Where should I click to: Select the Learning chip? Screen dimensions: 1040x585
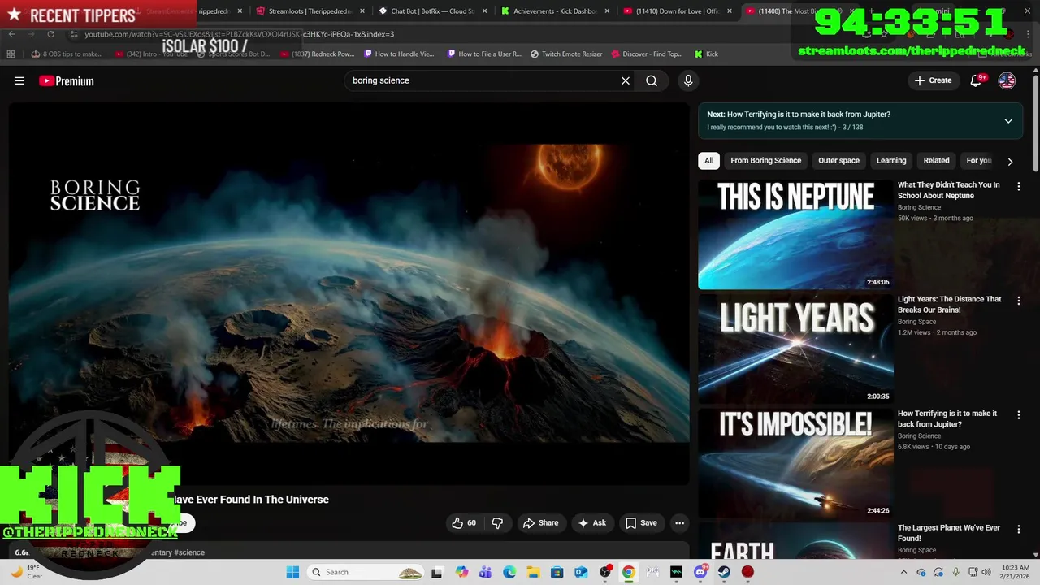click(x=891, y=160)
